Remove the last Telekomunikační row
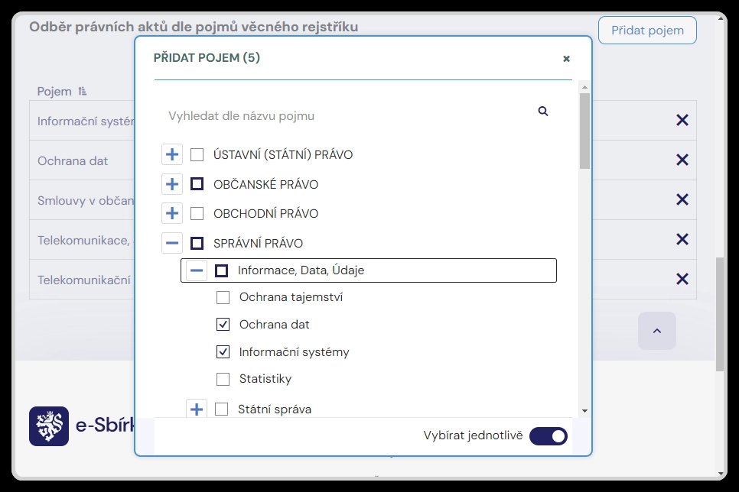 tap(682, 279)
